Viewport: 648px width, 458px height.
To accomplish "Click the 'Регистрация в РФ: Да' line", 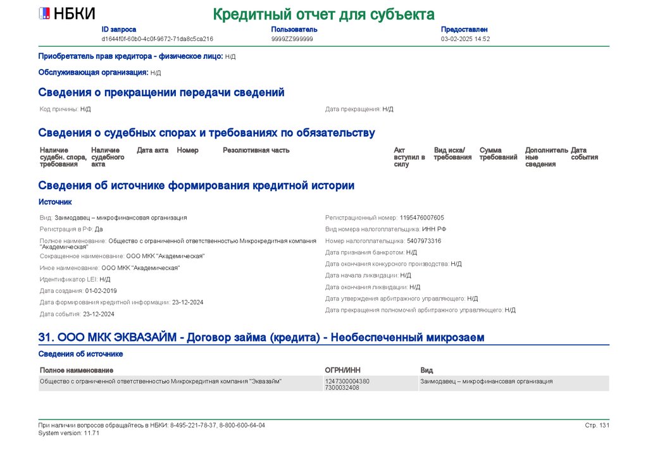I will pos(71,229).
